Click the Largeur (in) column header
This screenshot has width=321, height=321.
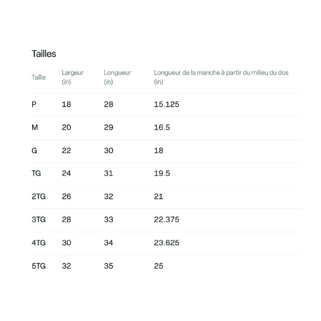[x=72, y=77]
